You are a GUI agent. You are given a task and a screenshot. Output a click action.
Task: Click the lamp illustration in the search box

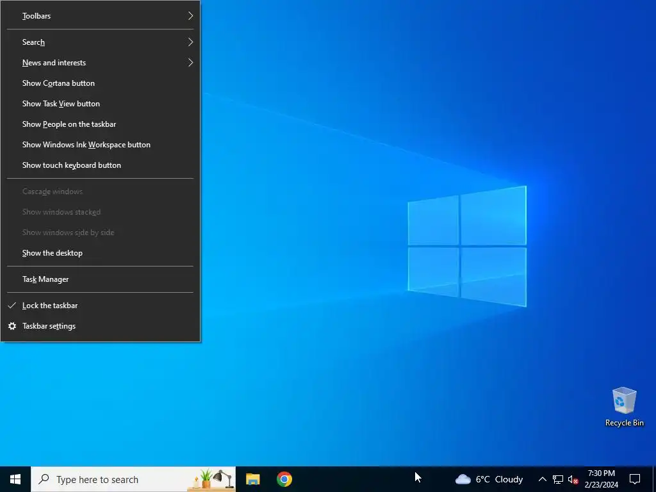(x=223, y=479)
